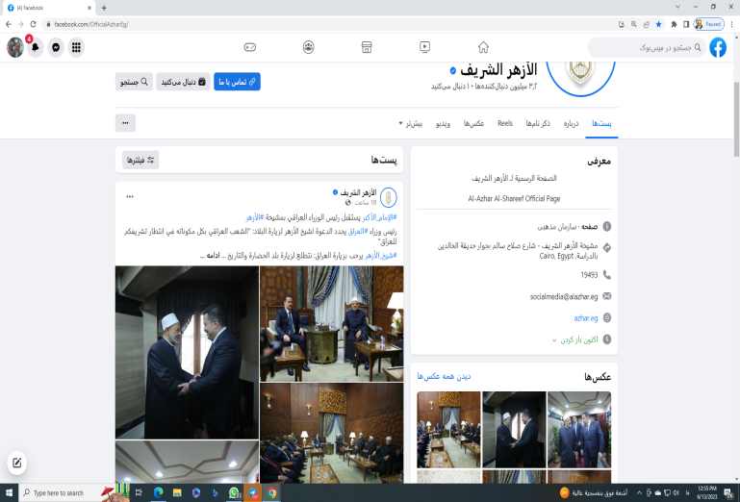Close the Facebook browser tab
Image resolution: width=740 pixels, height=502 pixels.
[x=89, y=8]
